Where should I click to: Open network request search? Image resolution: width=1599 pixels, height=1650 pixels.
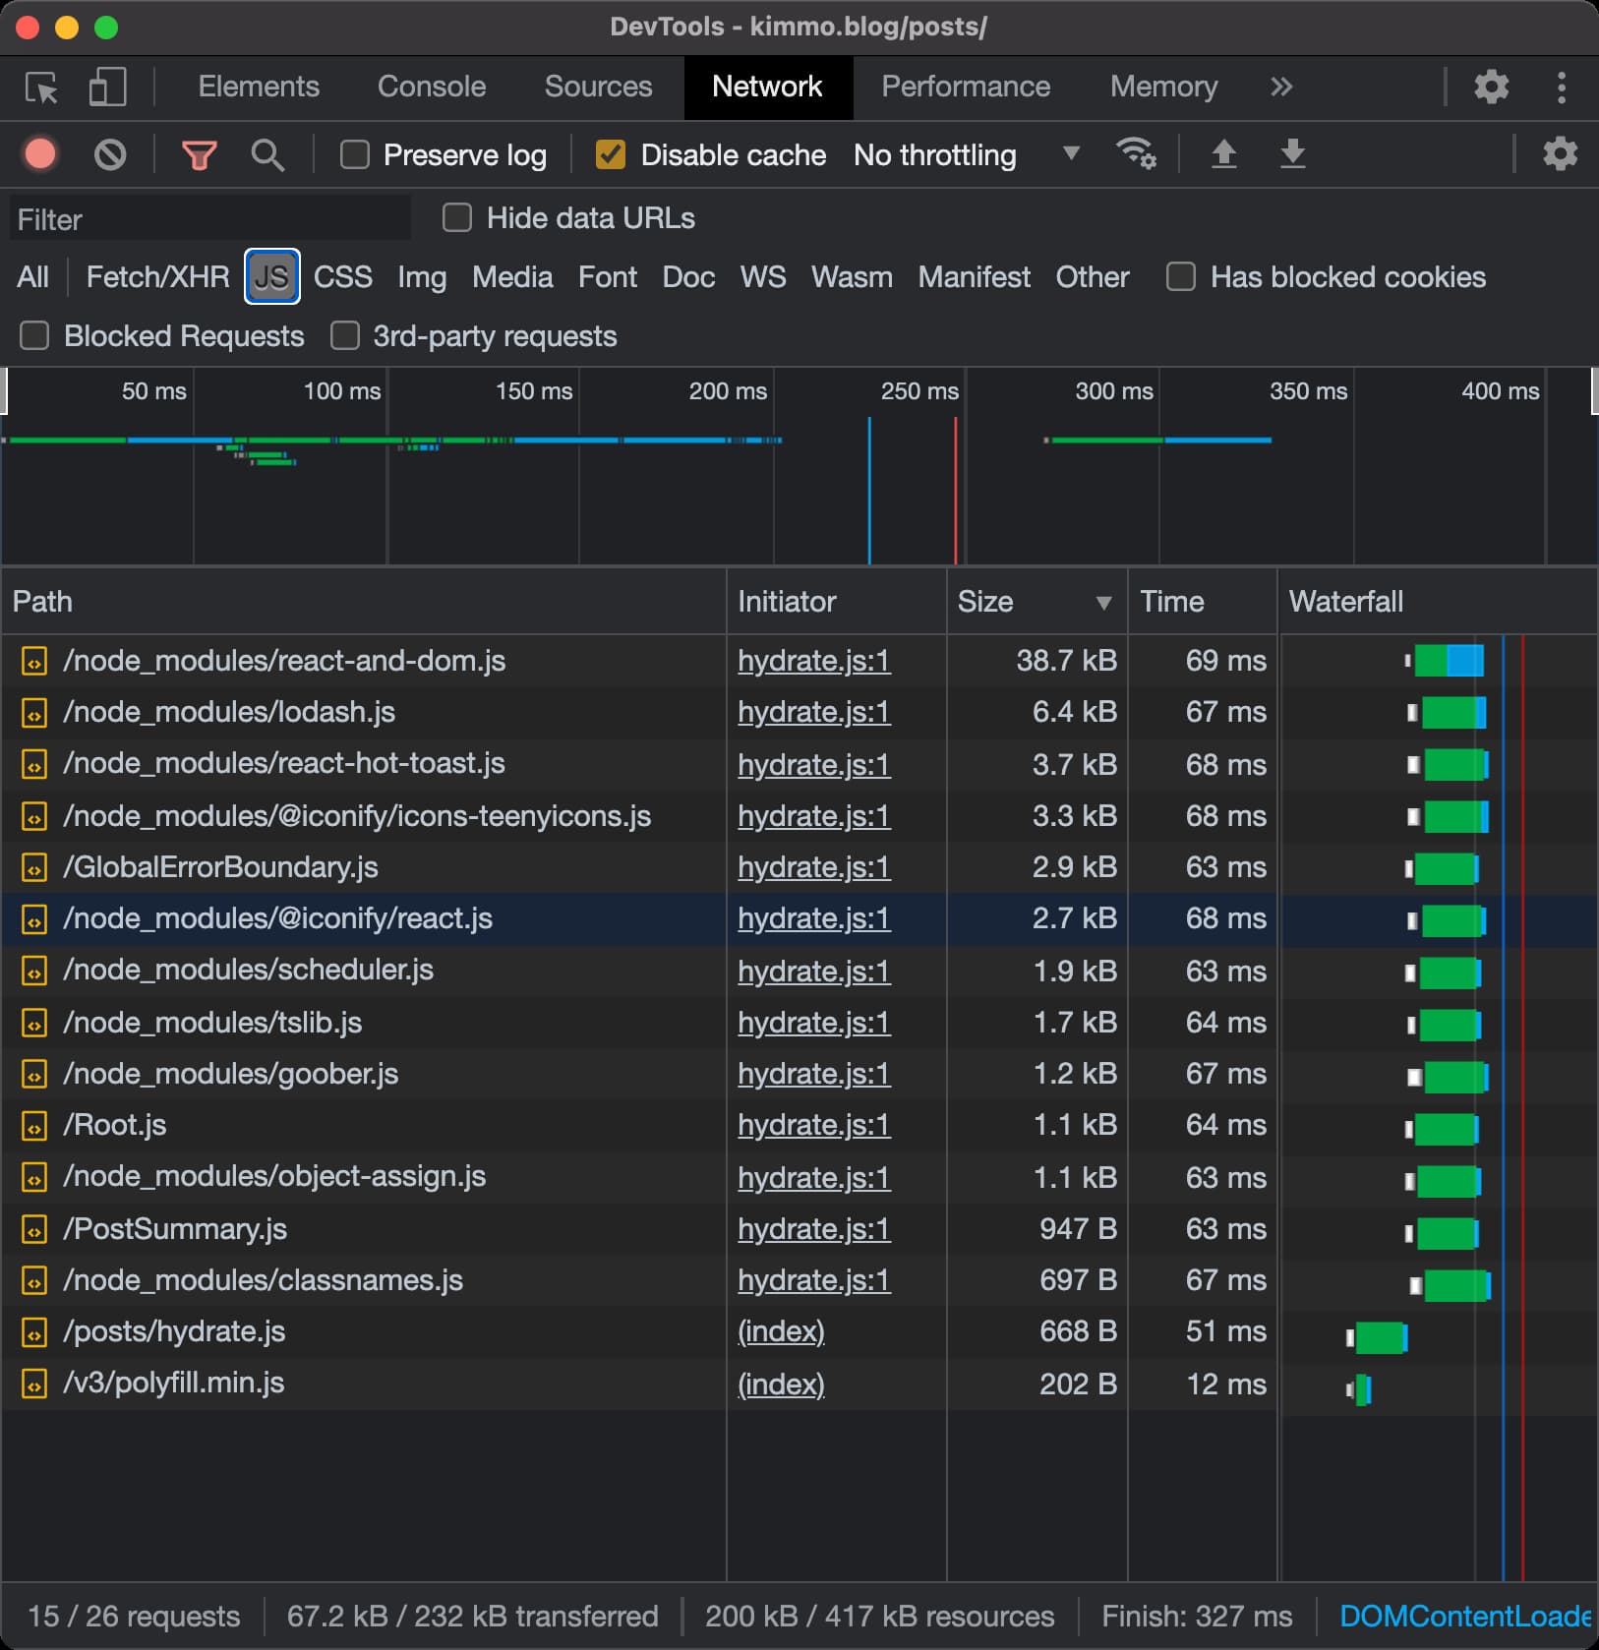pyautogui.click(x=267, y=154)
